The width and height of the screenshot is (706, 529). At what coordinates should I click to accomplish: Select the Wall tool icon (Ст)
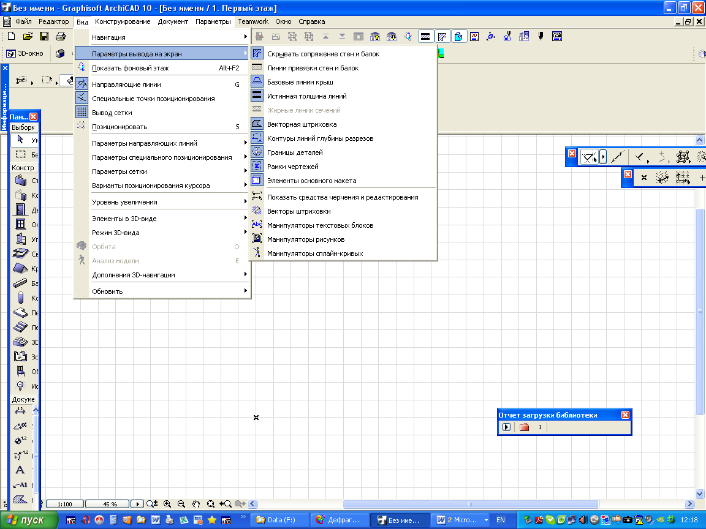20,181
